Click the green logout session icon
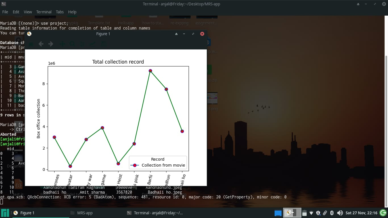The height and width of the screenshot is (218, 388). 383,213
